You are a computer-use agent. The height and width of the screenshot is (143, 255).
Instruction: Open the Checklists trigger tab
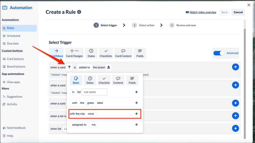pos(106,53)
